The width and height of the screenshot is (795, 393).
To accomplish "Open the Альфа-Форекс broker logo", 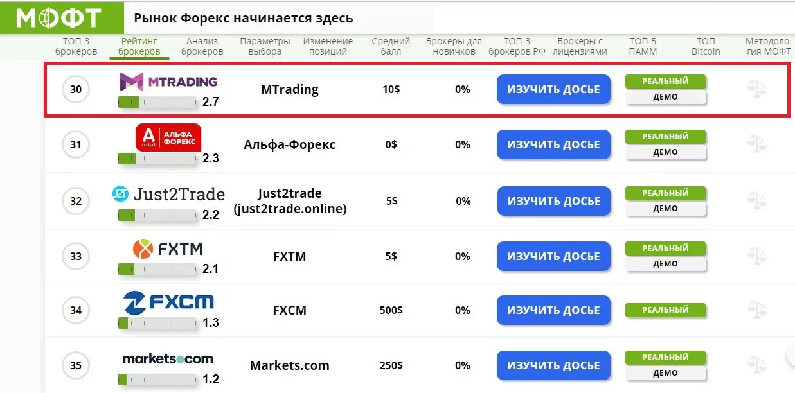I will [x=168, y=137].
